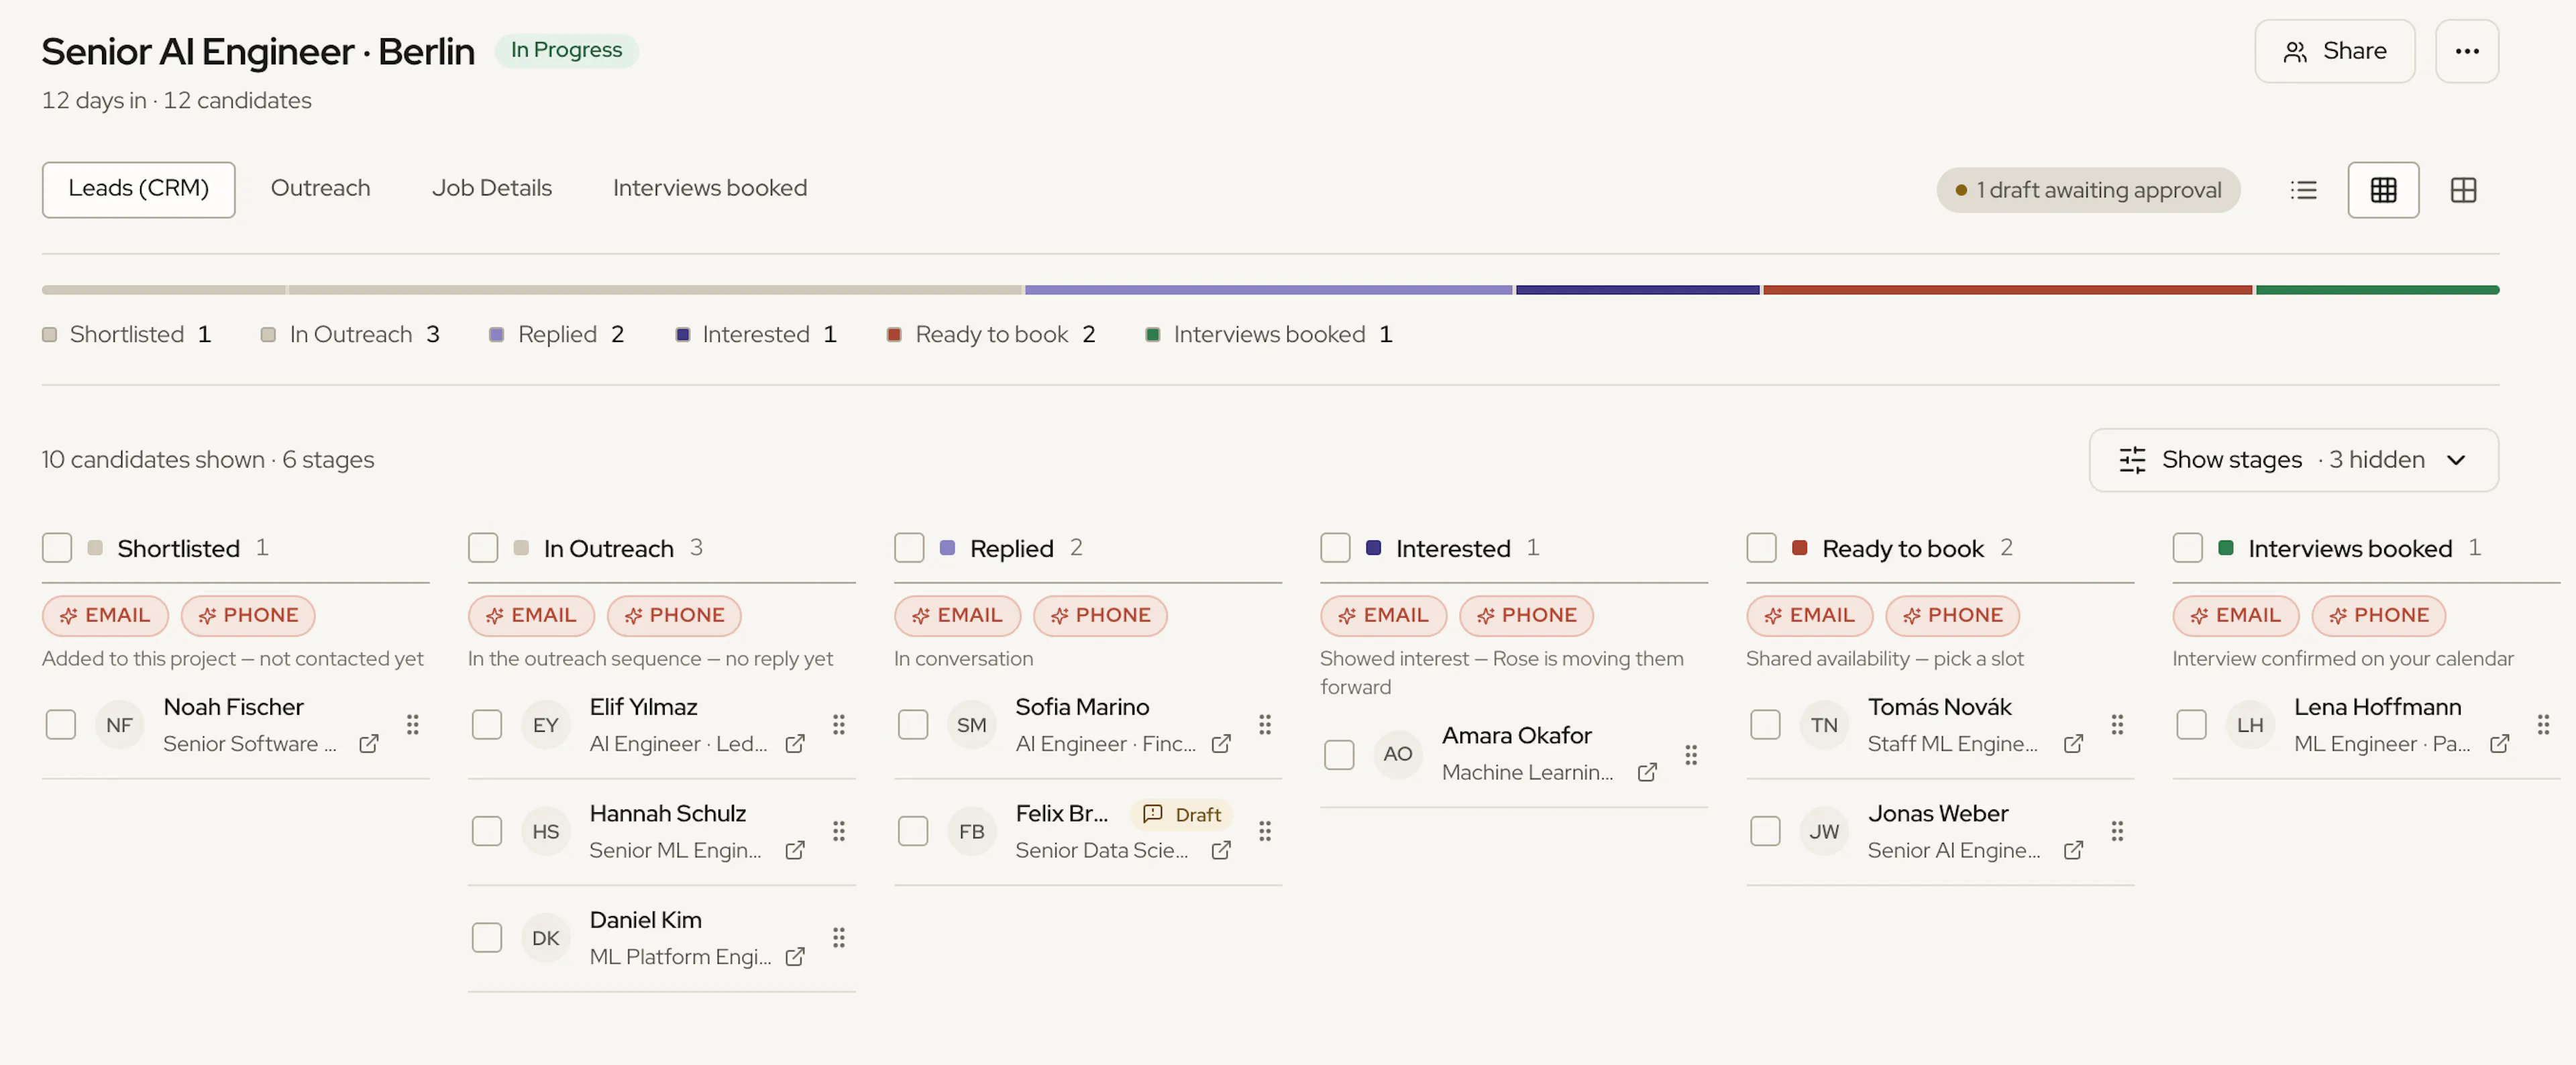The height and width of the screenshot is (1065, 2576).
Task: Tick the Replied column header checkbox
Action: tap(909, 548)
